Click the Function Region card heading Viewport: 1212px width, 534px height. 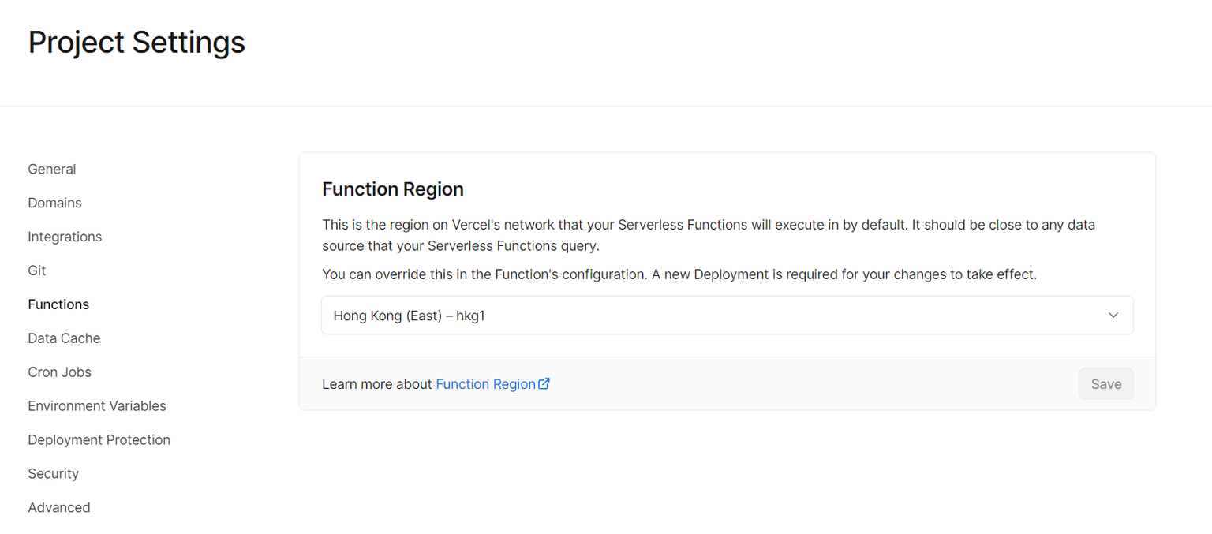point(393,189)
